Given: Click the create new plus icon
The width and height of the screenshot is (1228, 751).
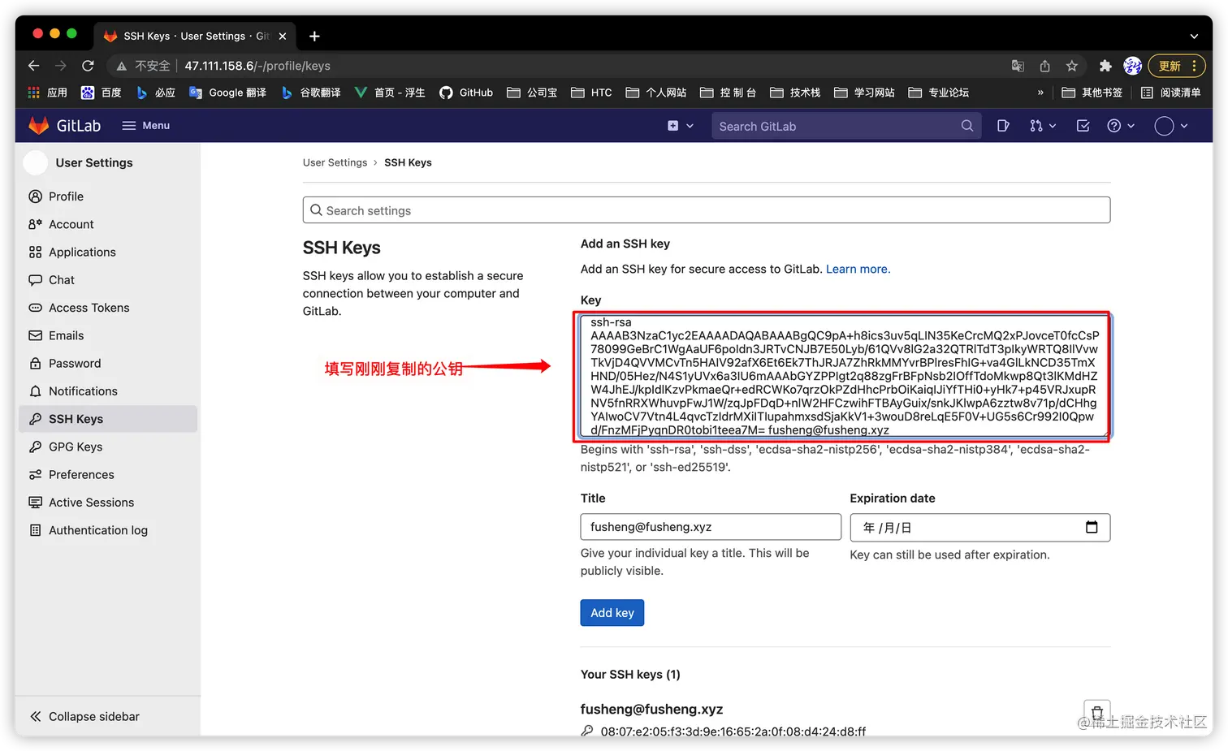Looking at the screenshot, I should coord(672,126).
